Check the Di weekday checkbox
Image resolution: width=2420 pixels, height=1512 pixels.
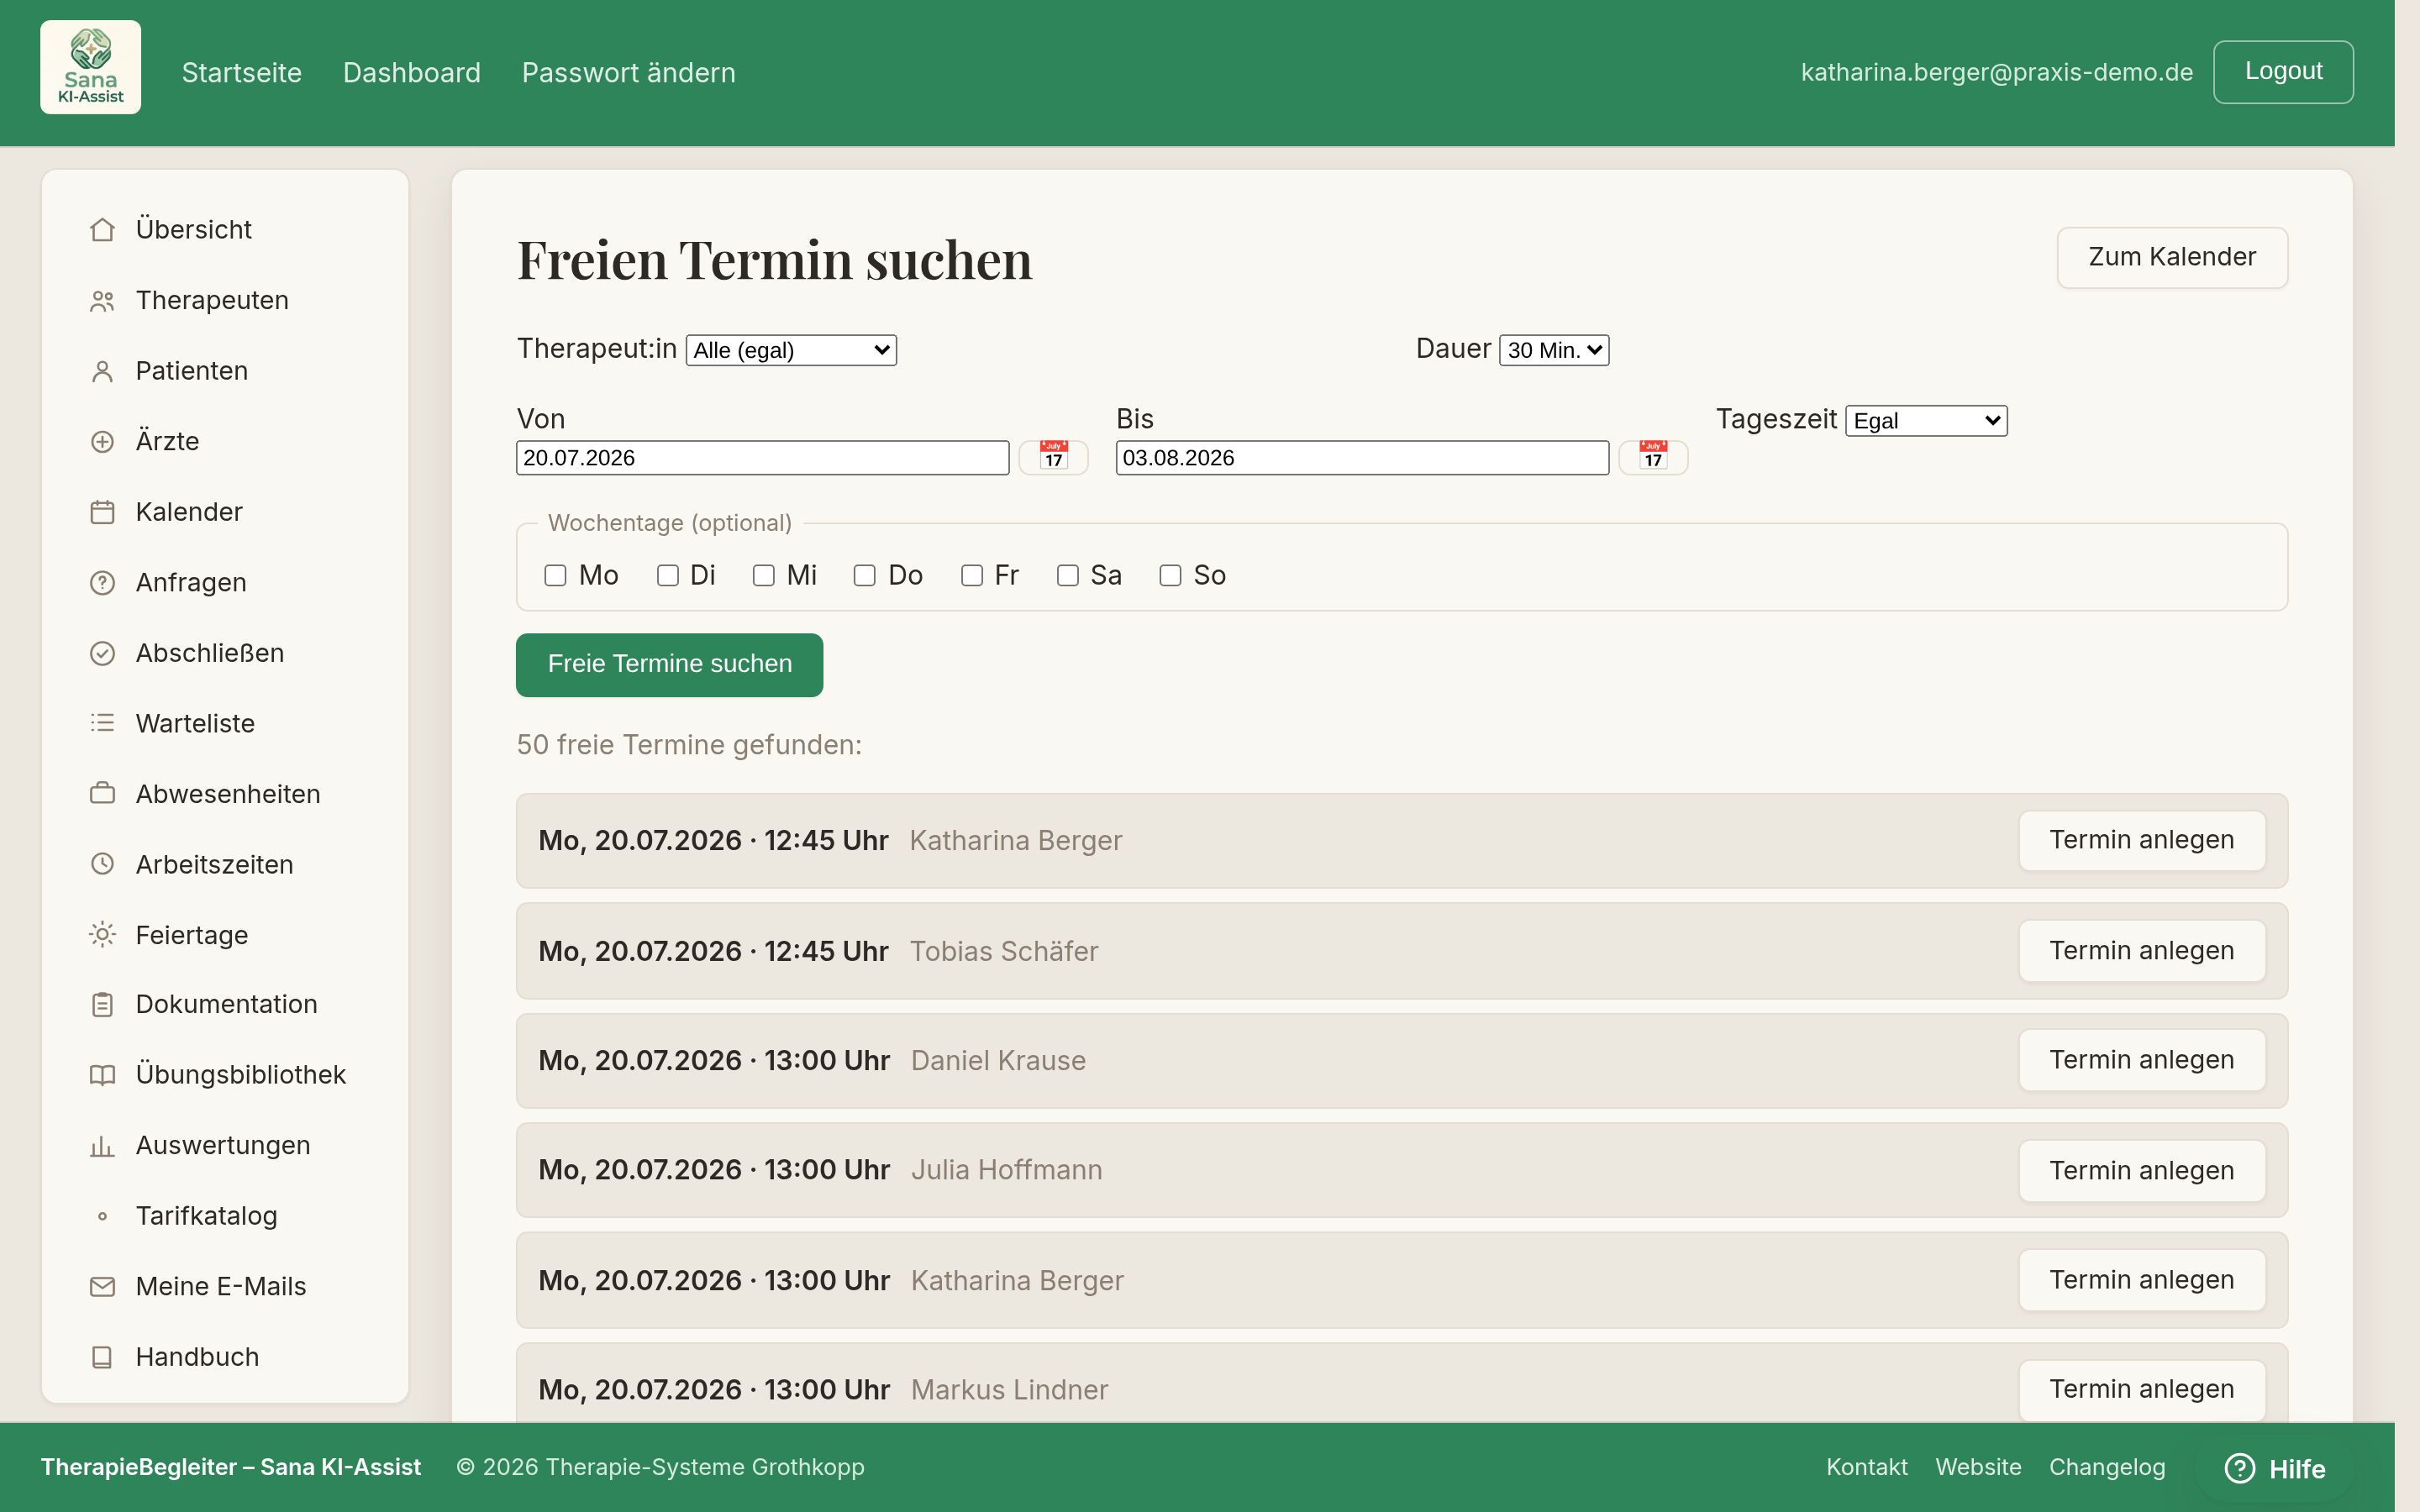click(668, 575)
